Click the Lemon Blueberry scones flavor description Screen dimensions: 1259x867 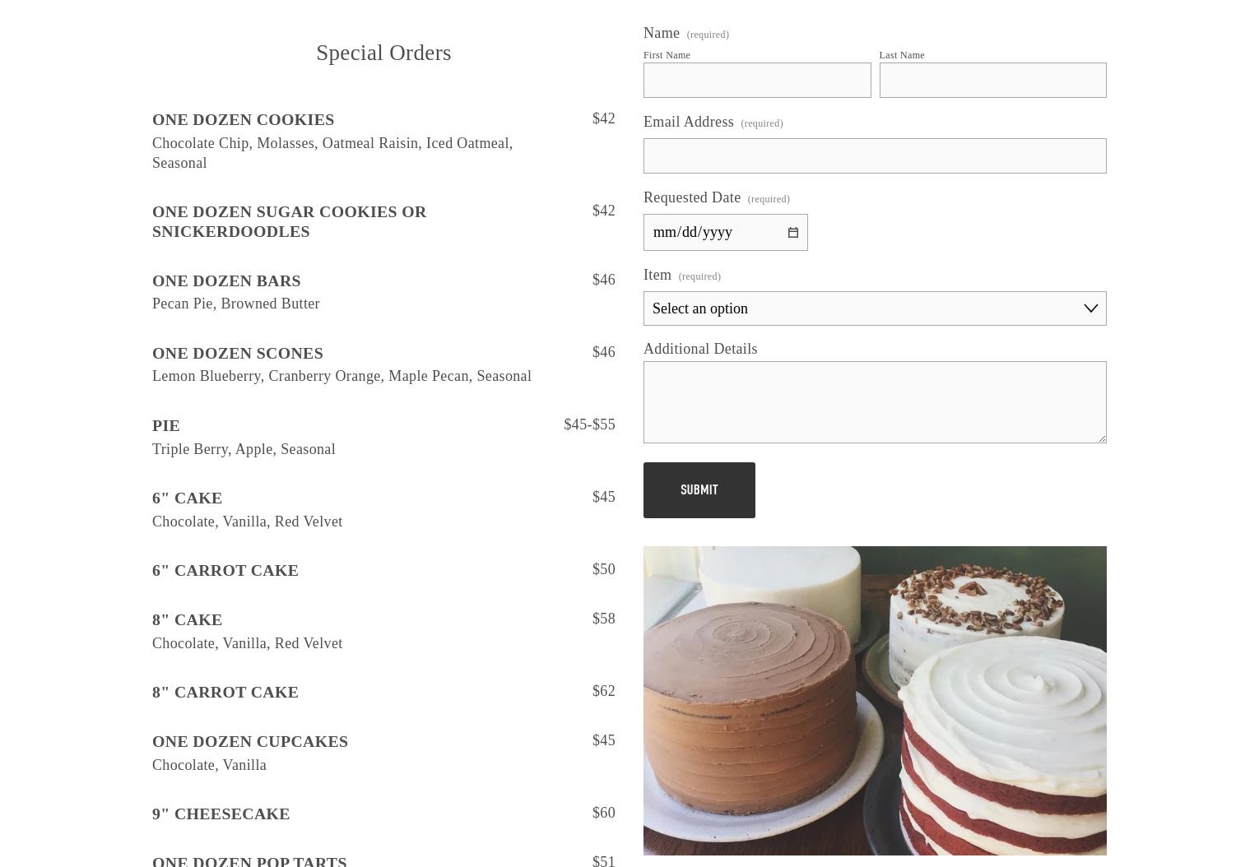pos(341,376)
